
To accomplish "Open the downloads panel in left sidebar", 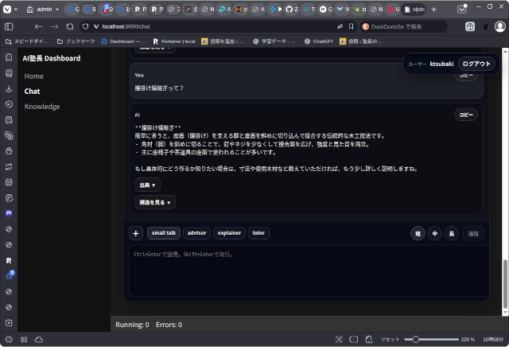I will 9,88.
